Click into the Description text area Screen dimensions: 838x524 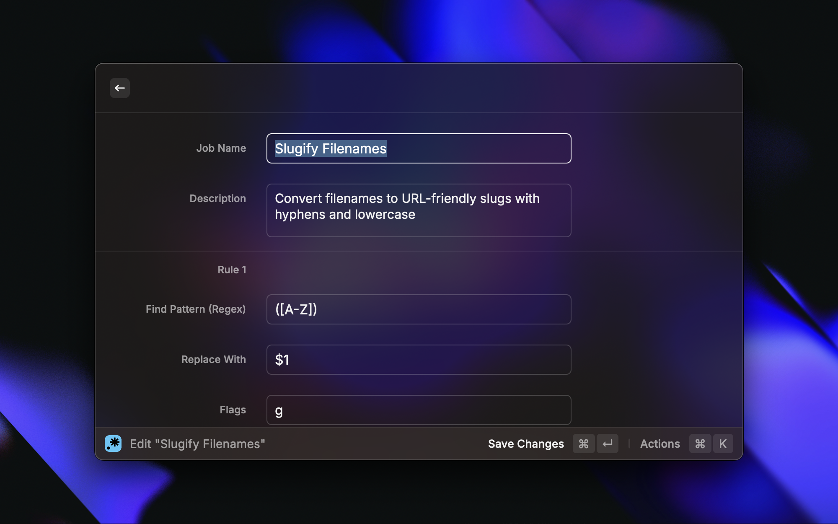tap(419, 210)
